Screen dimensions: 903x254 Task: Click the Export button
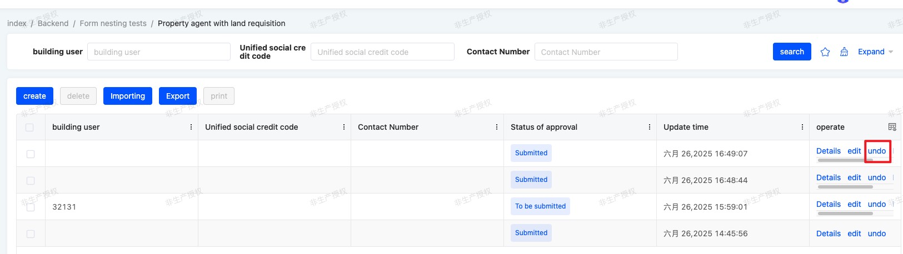click(x=178, y=96)
